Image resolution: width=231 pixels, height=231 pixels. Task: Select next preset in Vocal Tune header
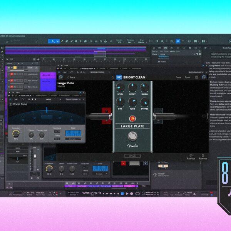[x=35, y=99]
